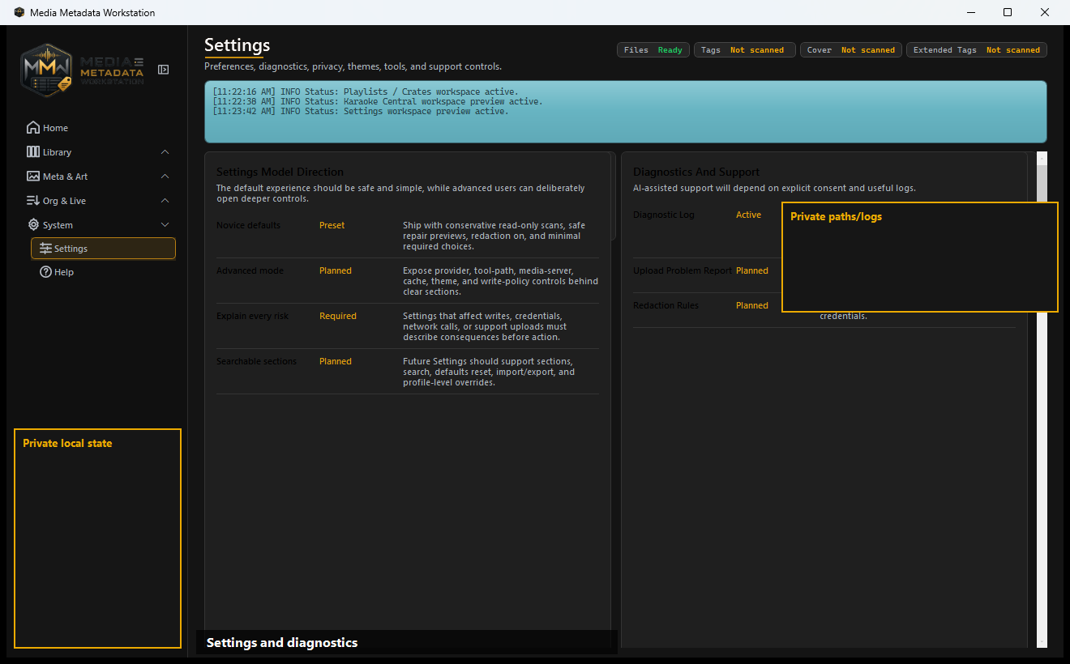The height and width of the screenshot is (664, 1070).
Task: Click the Diagnostics And Support heading
Action: [696, 172]
